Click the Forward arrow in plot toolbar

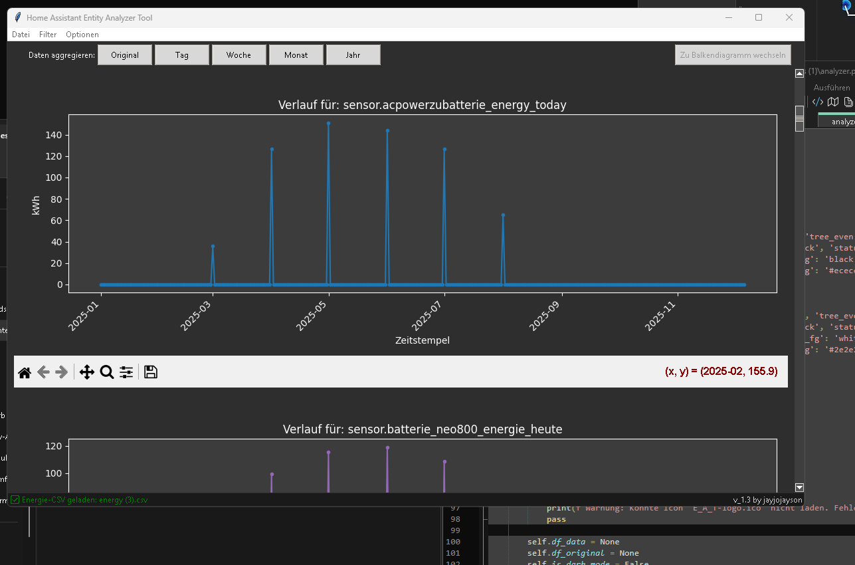point(62,372)
